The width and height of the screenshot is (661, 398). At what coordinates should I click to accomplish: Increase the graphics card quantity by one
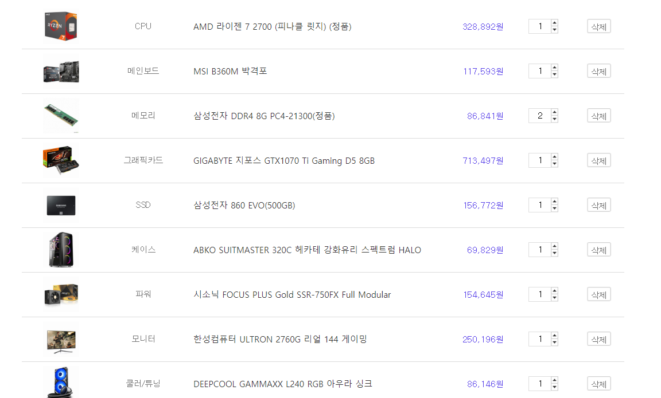click(554, 157)
